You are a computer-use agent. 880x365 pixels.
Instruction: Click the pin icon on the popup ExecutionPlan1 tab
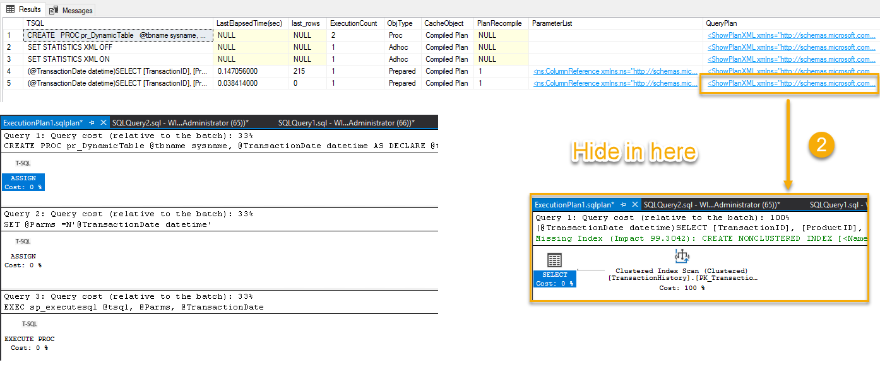pos(623,204)
